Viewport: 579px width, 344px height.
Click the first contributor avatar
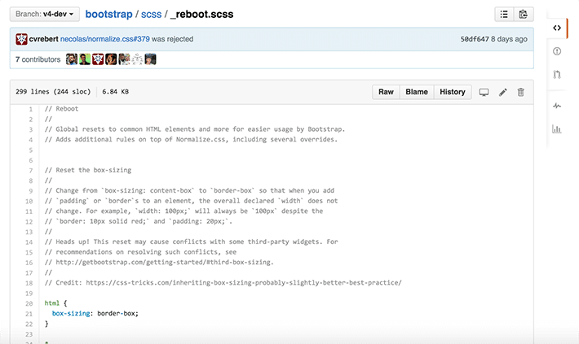(72, 59)
